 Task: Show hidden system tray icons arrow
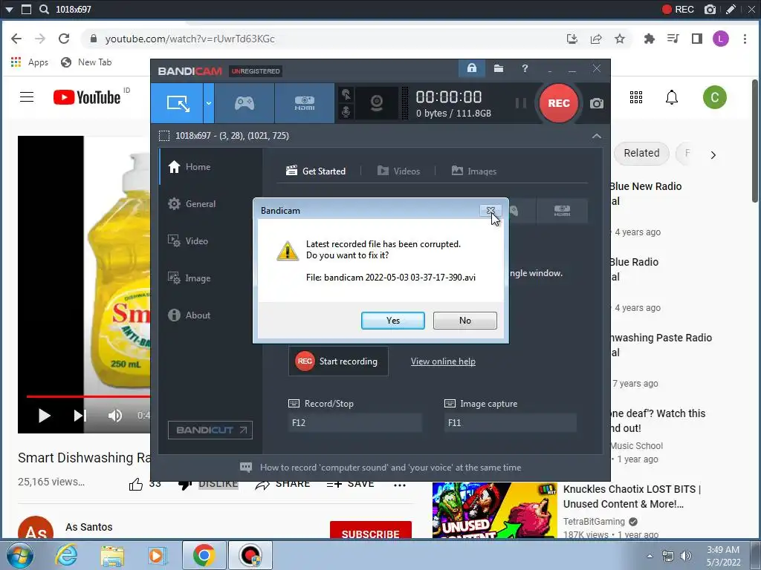(650, 556)
